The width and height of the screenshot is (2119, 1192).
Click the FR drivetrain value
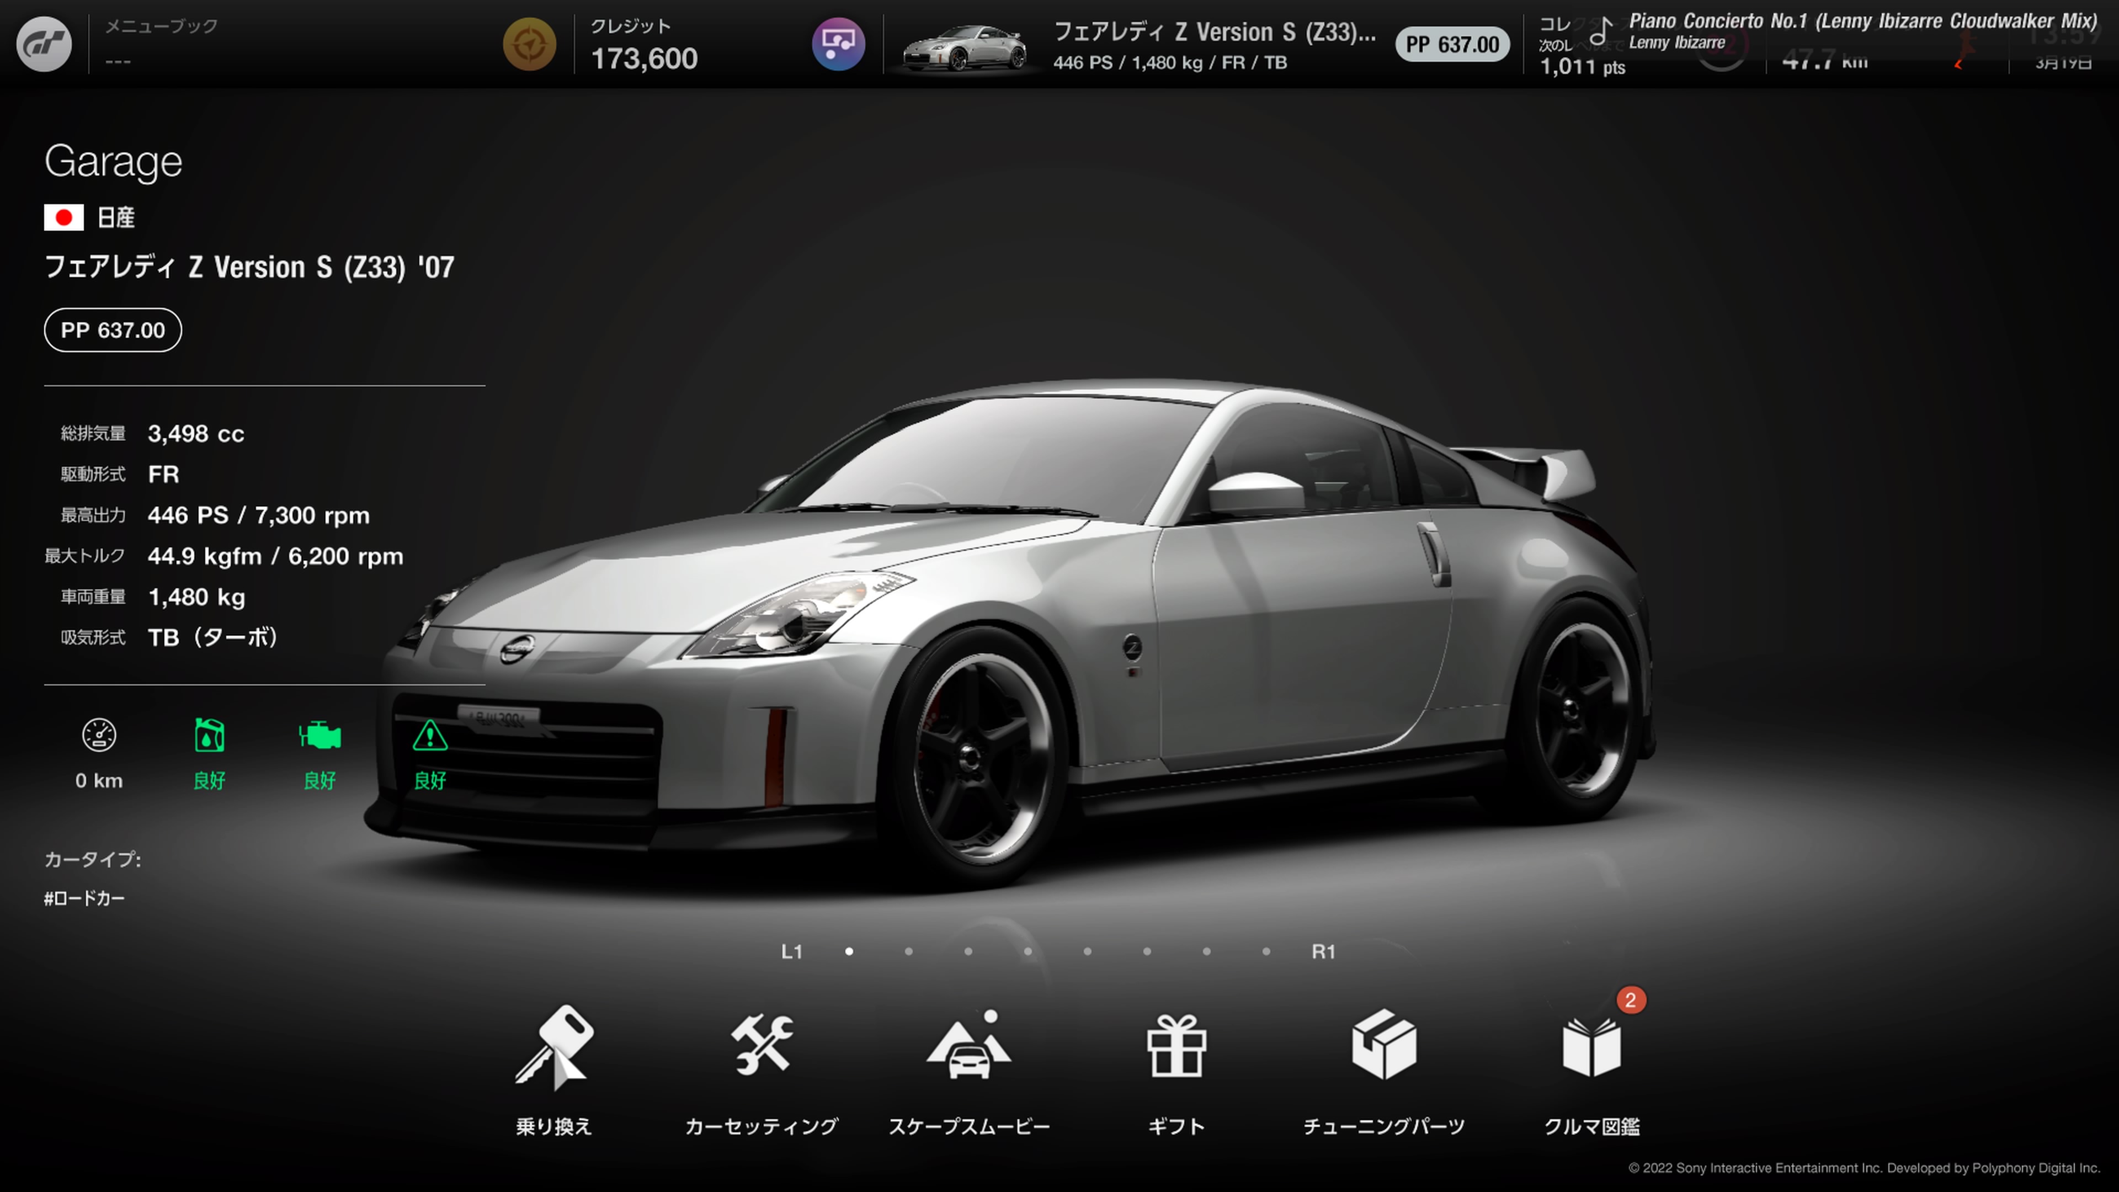(163, 475)
